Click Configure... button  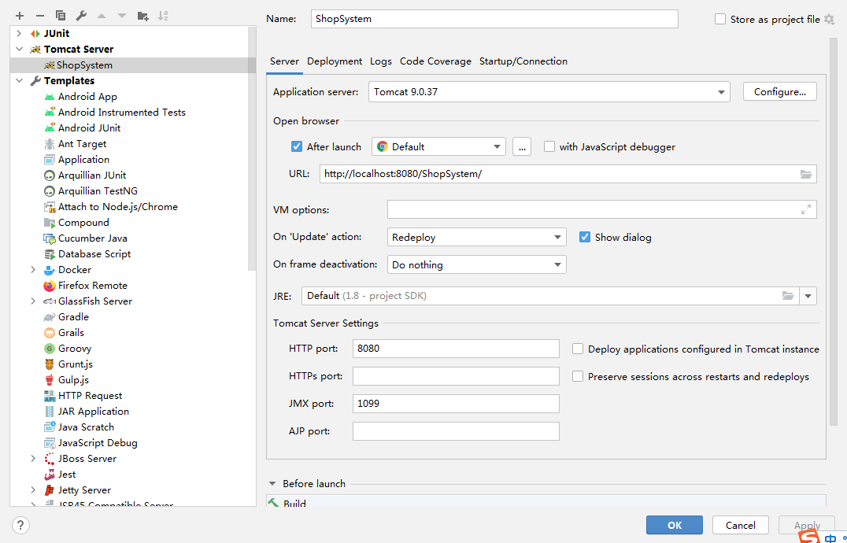780,92
